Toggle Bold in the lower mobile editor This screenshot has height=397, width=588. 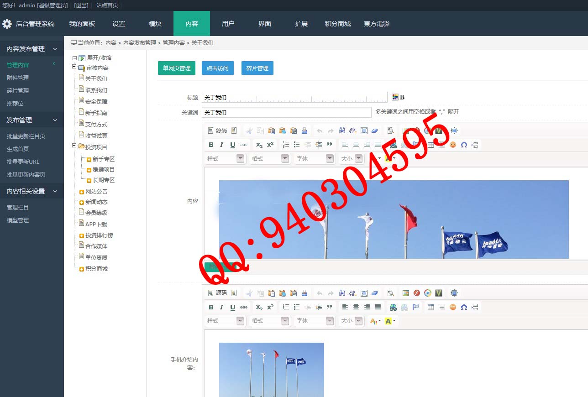(x=211, y=307)
